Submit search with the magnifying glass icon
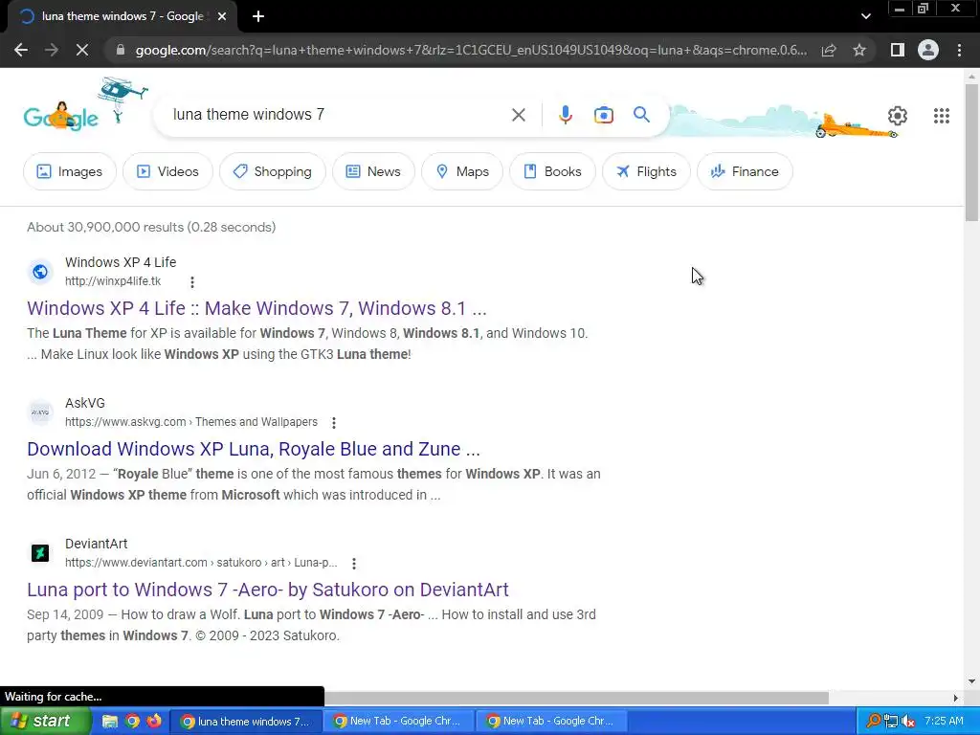Screen dimensions: 980x735 pos(641,115)
